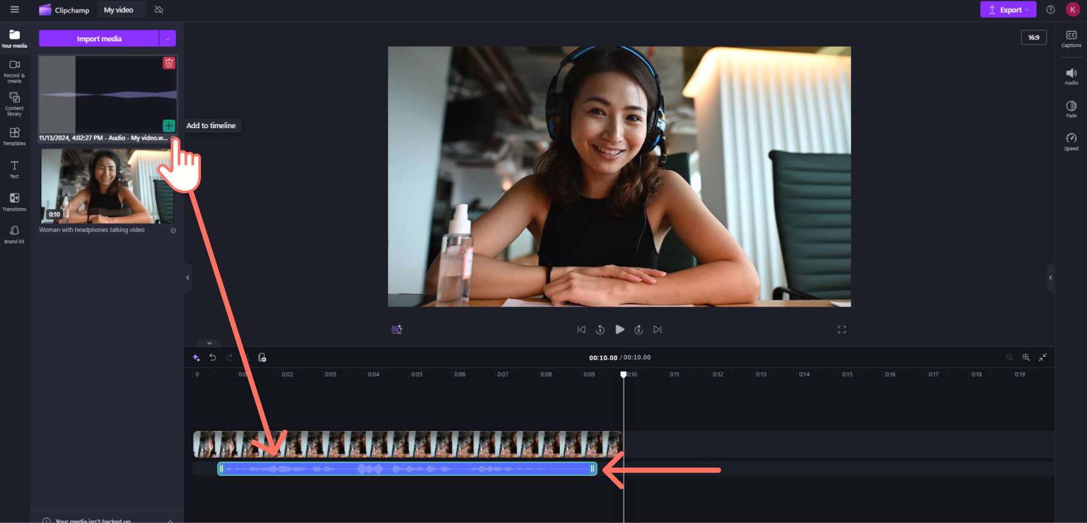Screen dimensions: 1087x523
Task: Open the Content library tab
Action: point(14,104)
